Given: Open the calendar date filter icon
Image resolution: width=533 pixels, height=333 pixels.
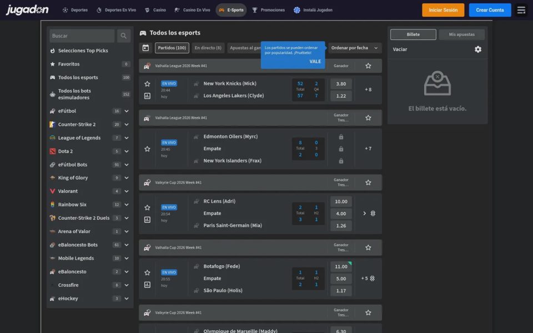Looking at the screenshot, I should click(145, 48).
